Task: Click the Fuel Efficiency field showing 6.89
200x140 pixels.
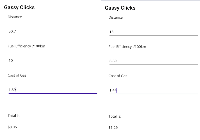Action: (154, 61)
